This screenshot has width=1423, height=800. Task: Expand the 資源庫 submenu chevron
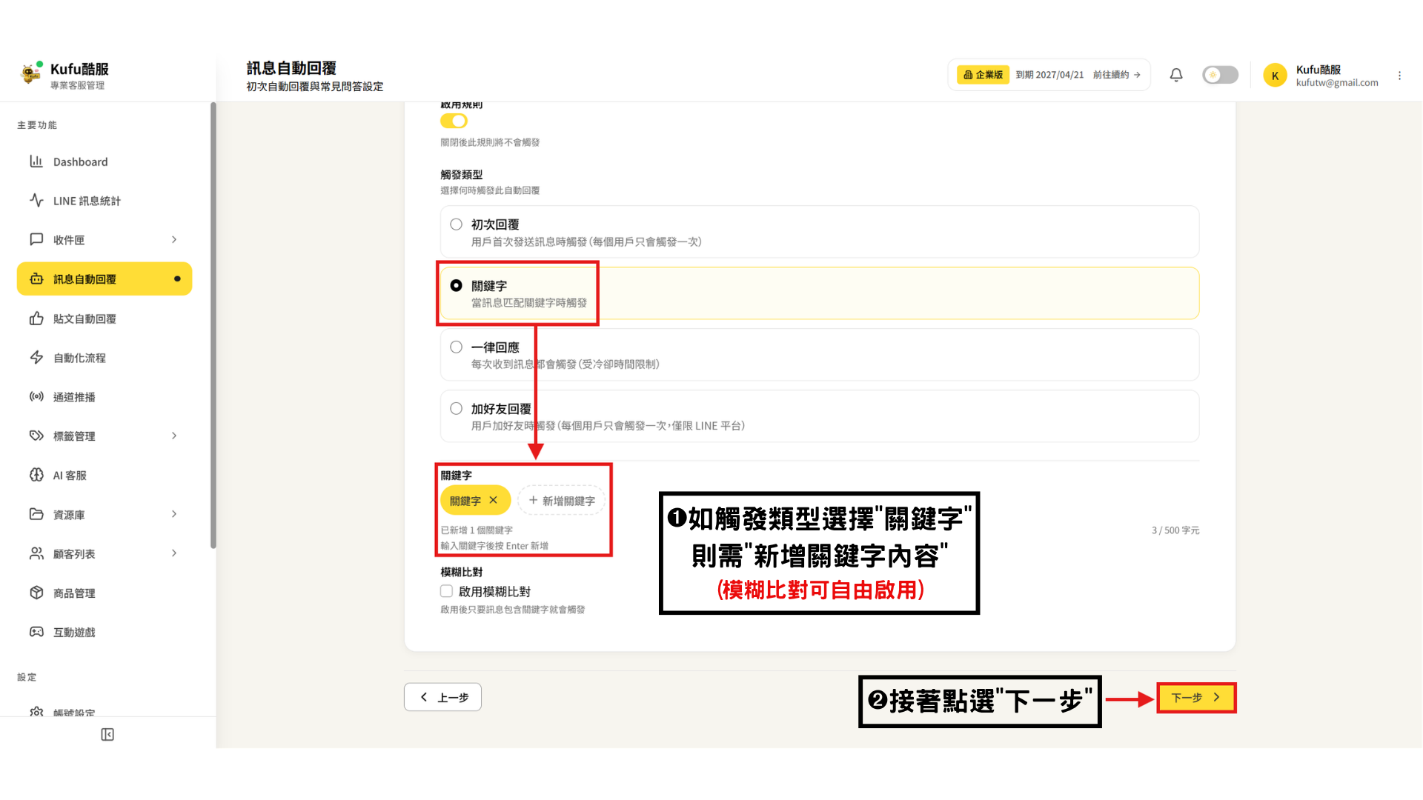[x=174, y=514]
